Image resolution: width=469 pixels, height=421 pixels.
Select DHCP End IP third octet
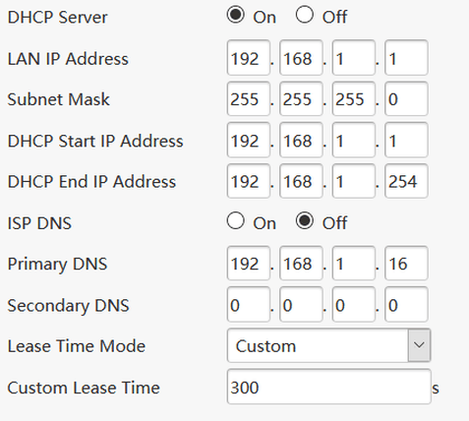(x=354, y=181)
